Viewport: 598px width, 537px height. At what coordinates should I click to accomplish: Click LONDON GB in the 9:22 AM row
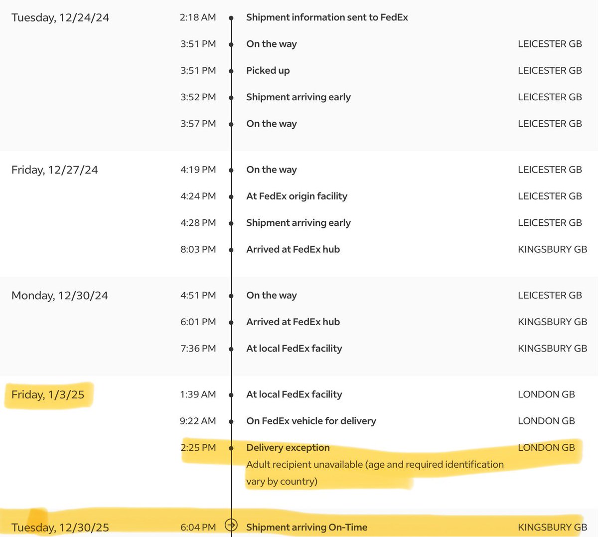546,421
